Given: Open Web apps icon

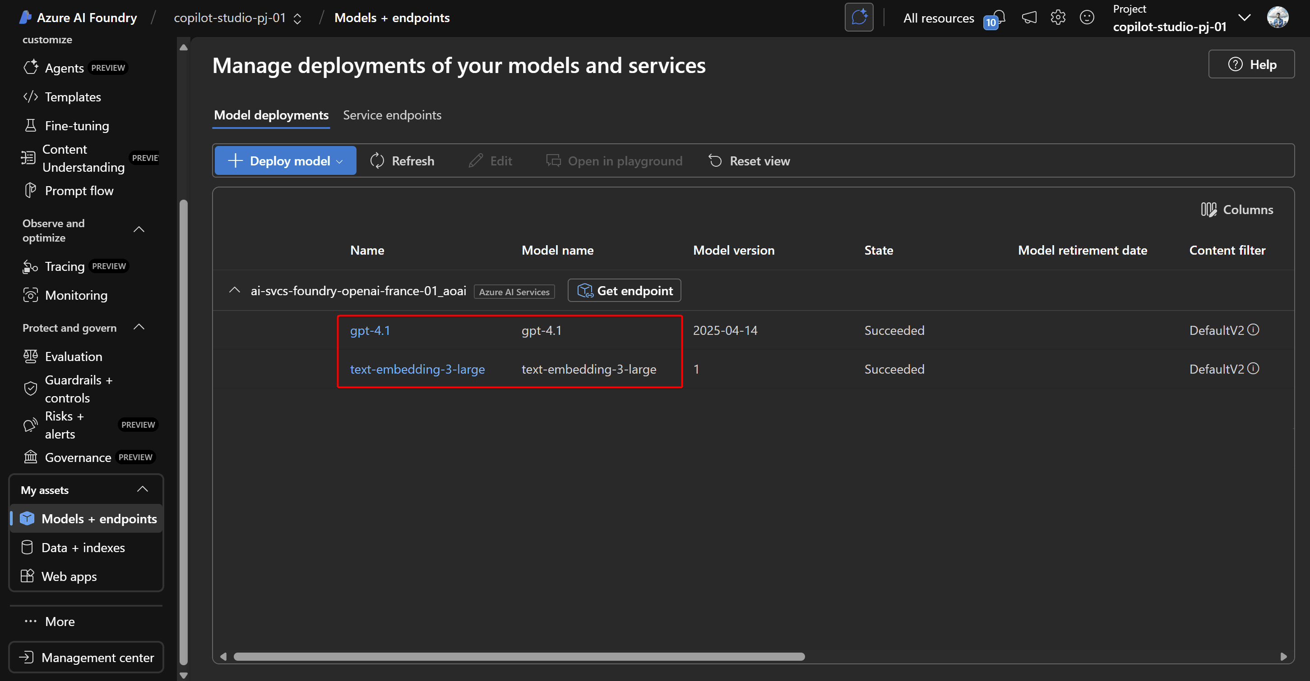Looking at the screenshot, I should [27, 576].
